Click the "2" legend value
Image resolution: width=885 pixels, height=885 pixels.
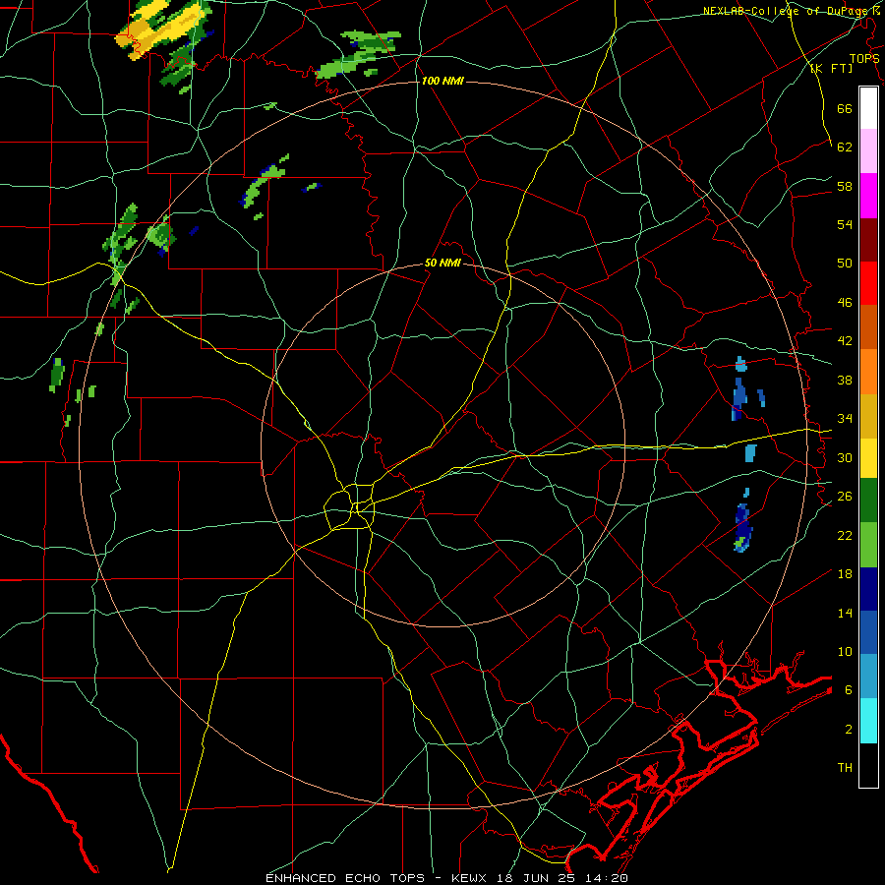click(x=849, y=730)
